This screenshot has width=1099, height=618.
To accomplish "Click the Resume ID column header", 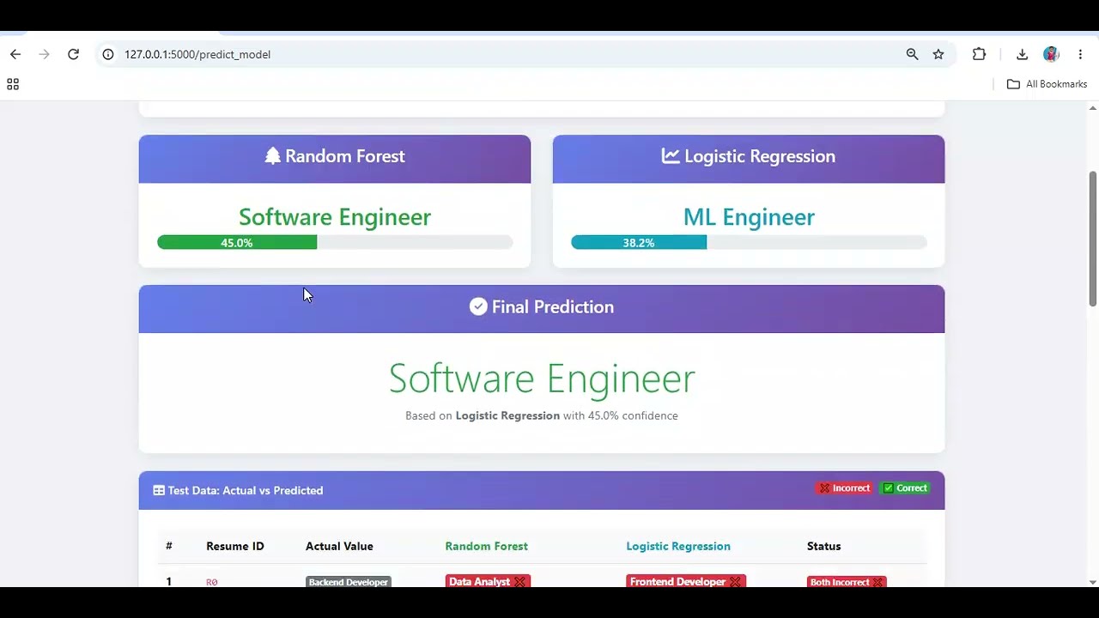I will click(234, 546).
